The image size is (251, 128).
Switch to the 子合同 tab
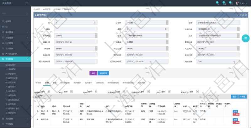click(x=38, y=83)
